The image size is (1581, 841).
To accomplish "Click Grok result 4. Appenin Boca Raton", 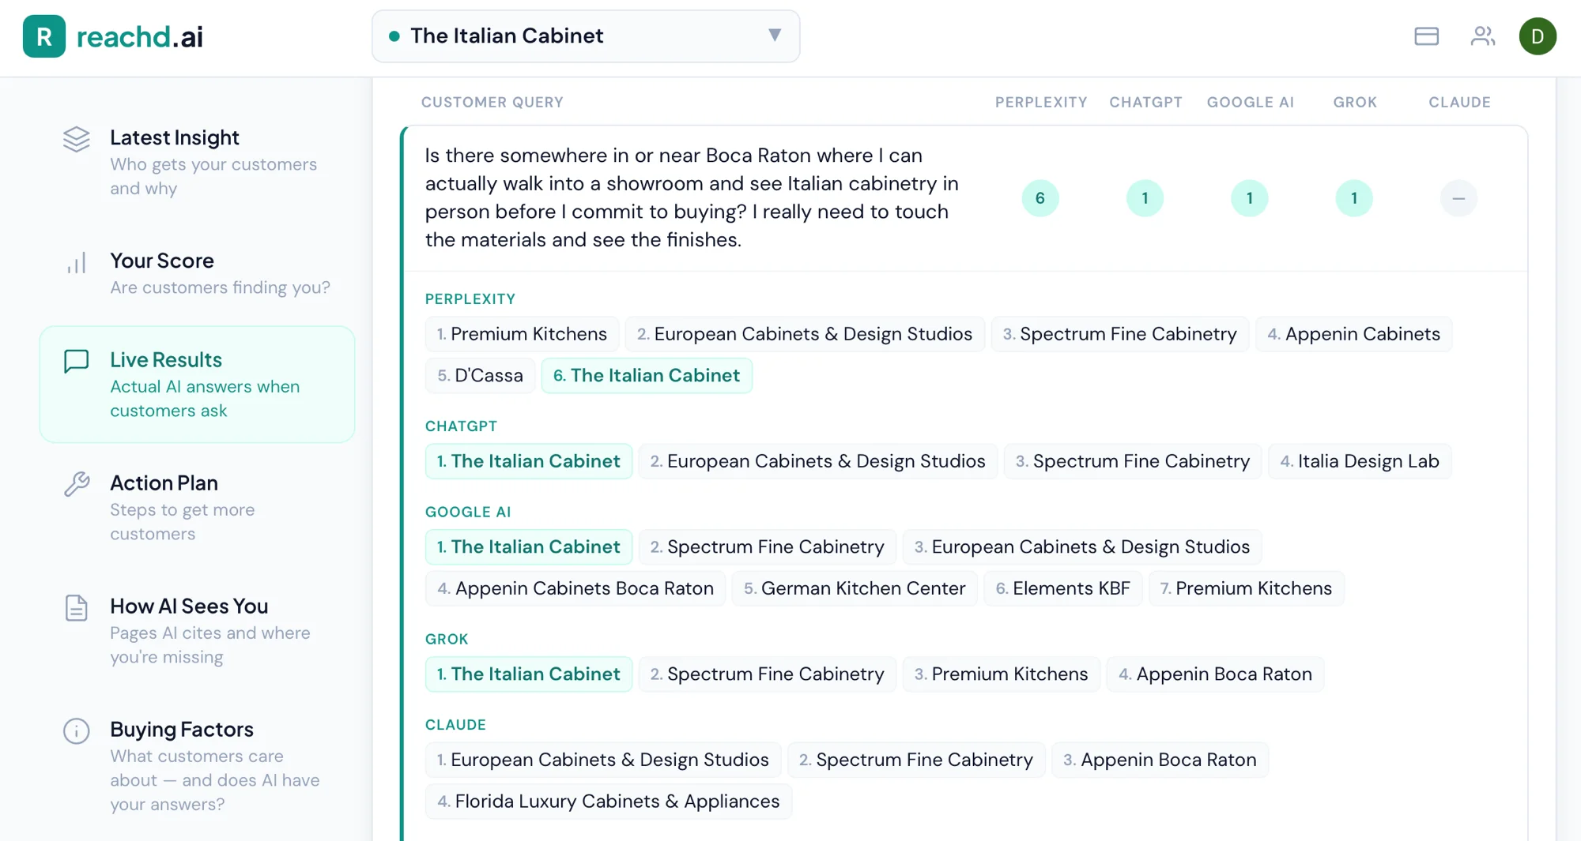I will [1216, 674].
